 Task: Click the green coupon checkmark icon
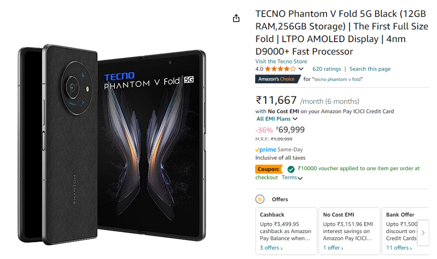(x=291, y=169)
